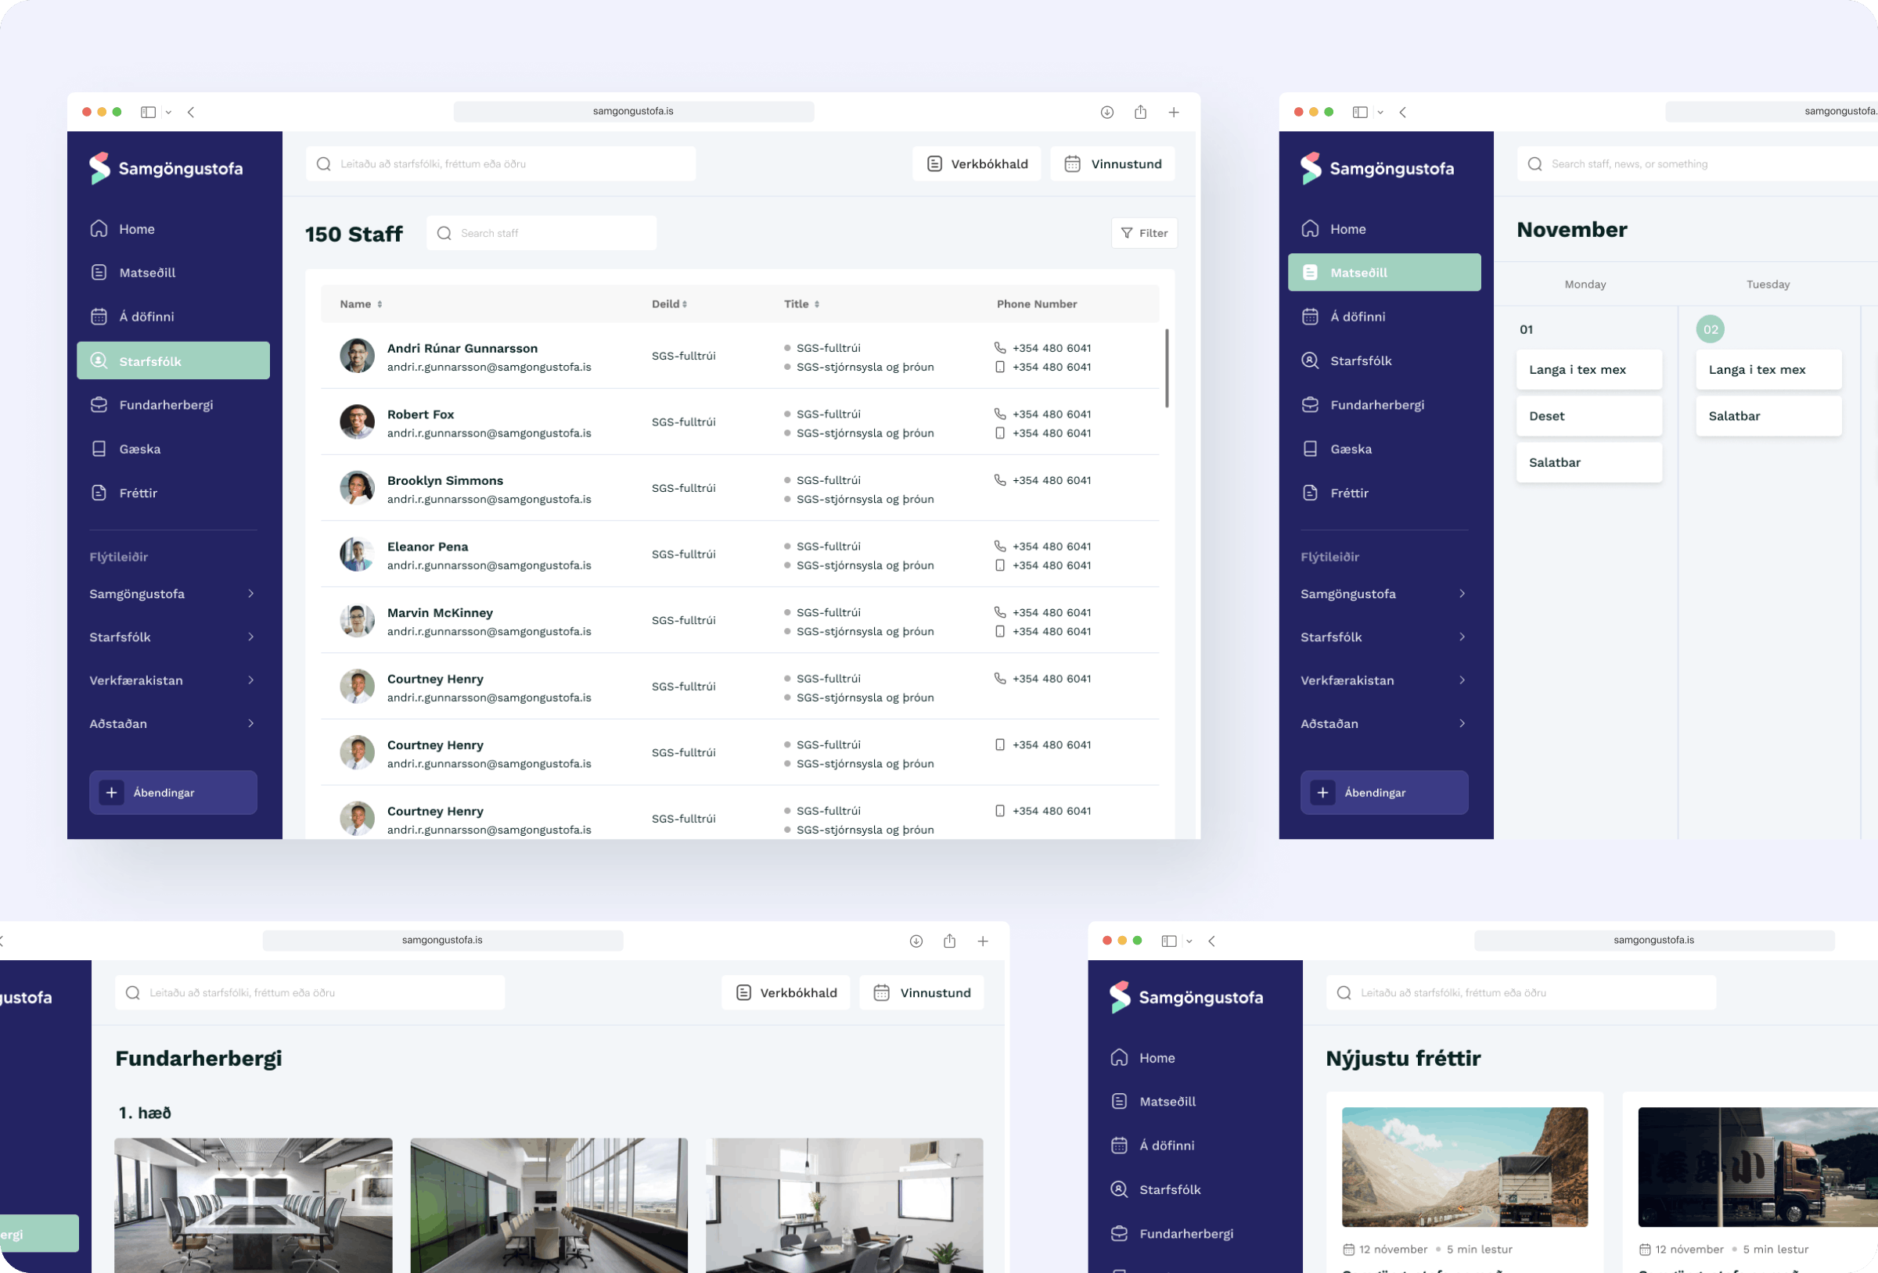Click the search icon in the Search staff field
1878x1273 pixels.
click(444, 234)
